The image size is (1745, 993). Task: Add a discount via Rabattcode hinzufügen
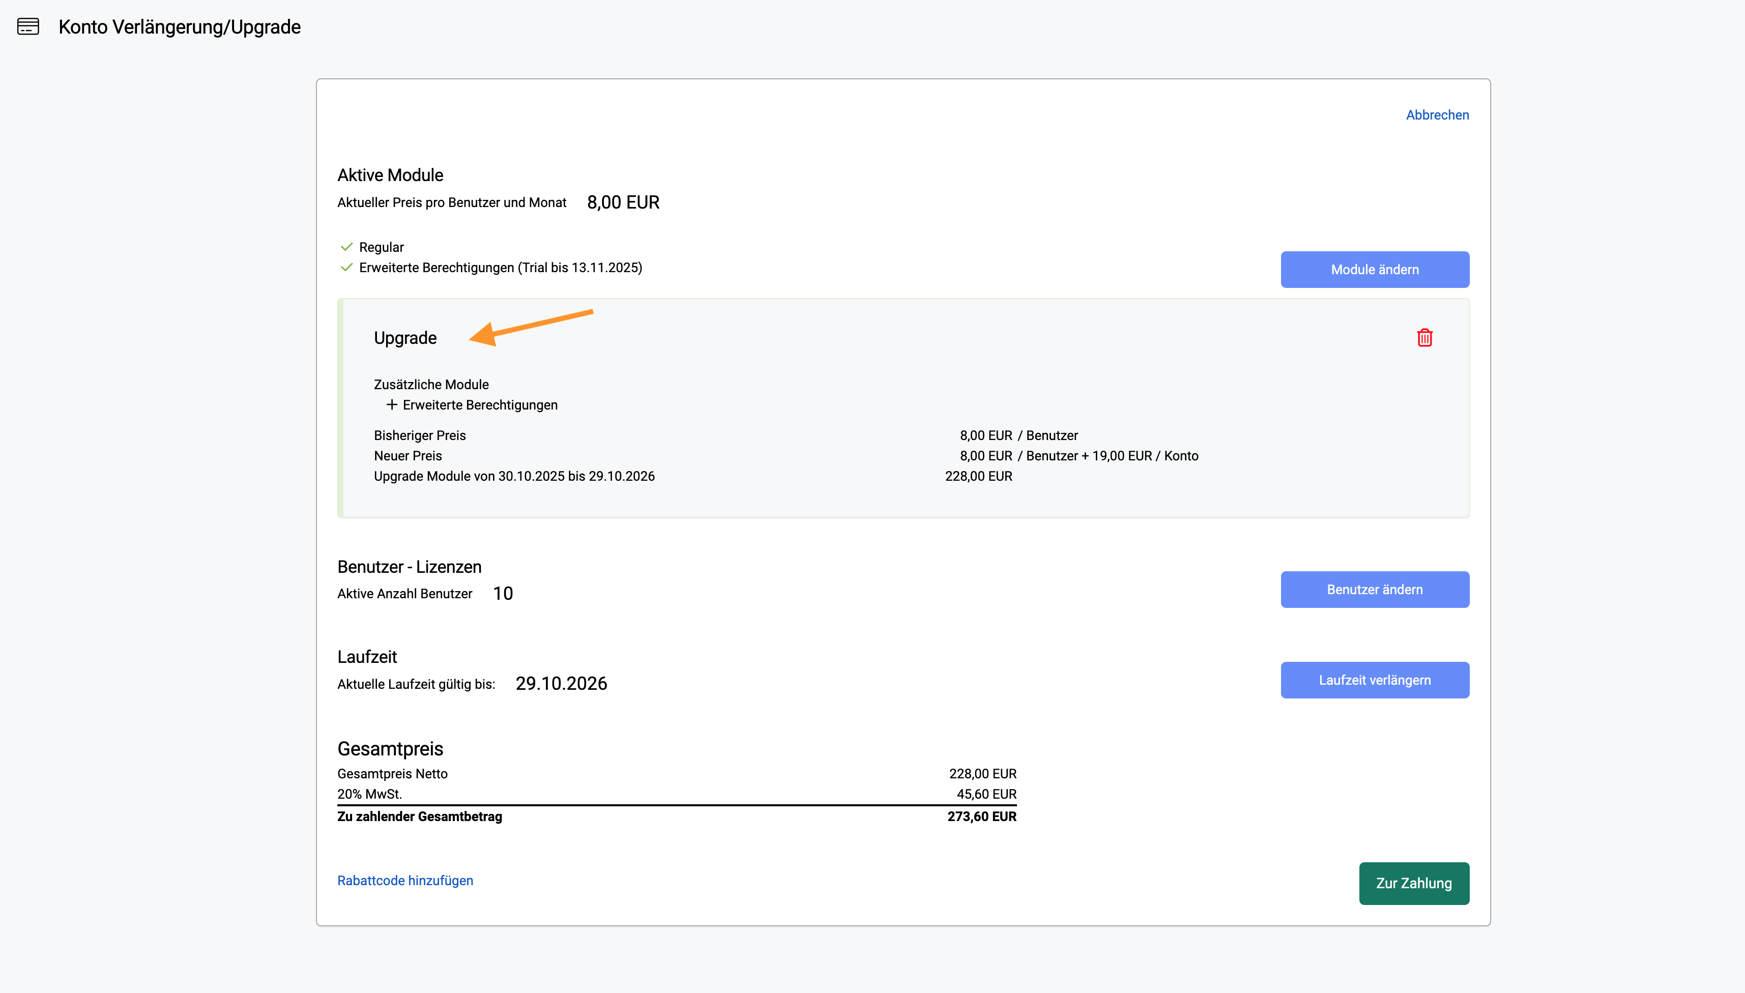405,881
